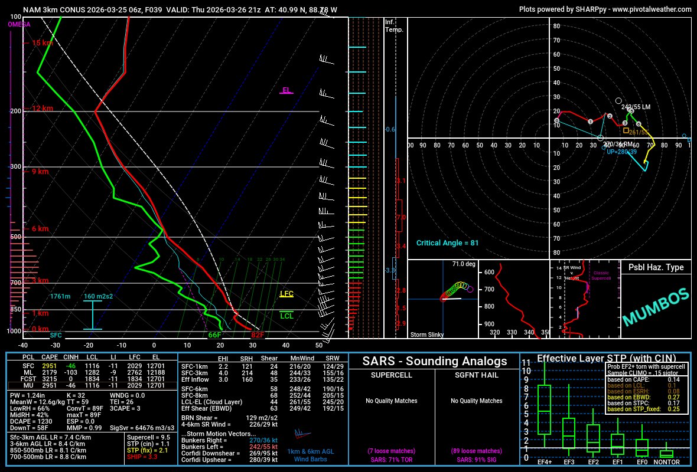
Task: Click the Bunkers Left 242/55 kt value
Action: [263, 447]
